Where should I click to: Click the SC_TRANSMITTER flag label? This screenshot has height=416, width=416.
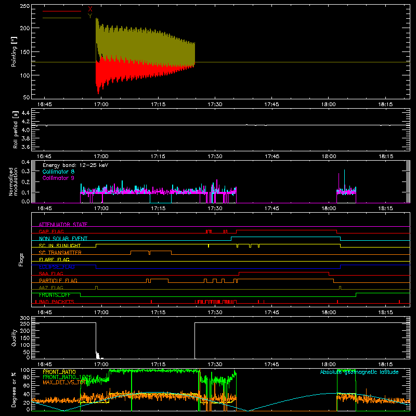click(x=60, y=253)
